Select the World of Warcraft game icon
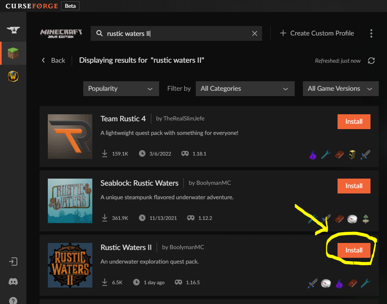 [13, 76]
